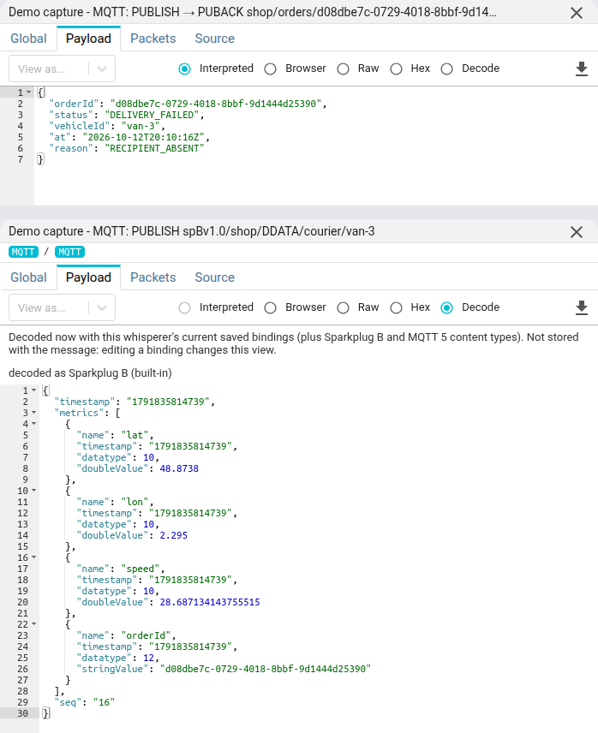Open Payload tab in upper panel

tap(88, 39)
